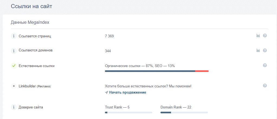Screen dimensions: 277x119
Task: Click help icon in Естественные ссылки row
Action: pos(265,65)
